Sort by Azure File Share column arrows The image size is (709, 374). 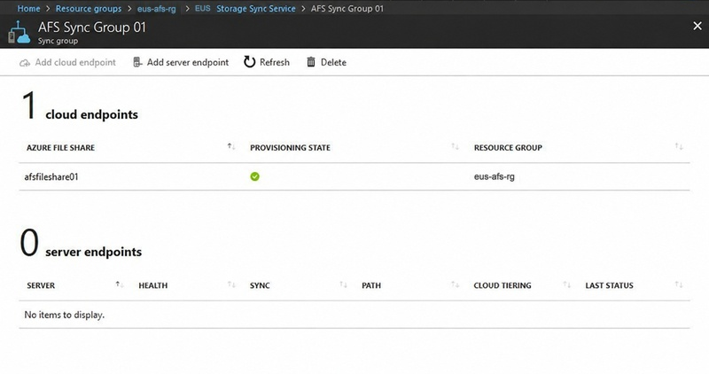point(231,146)
